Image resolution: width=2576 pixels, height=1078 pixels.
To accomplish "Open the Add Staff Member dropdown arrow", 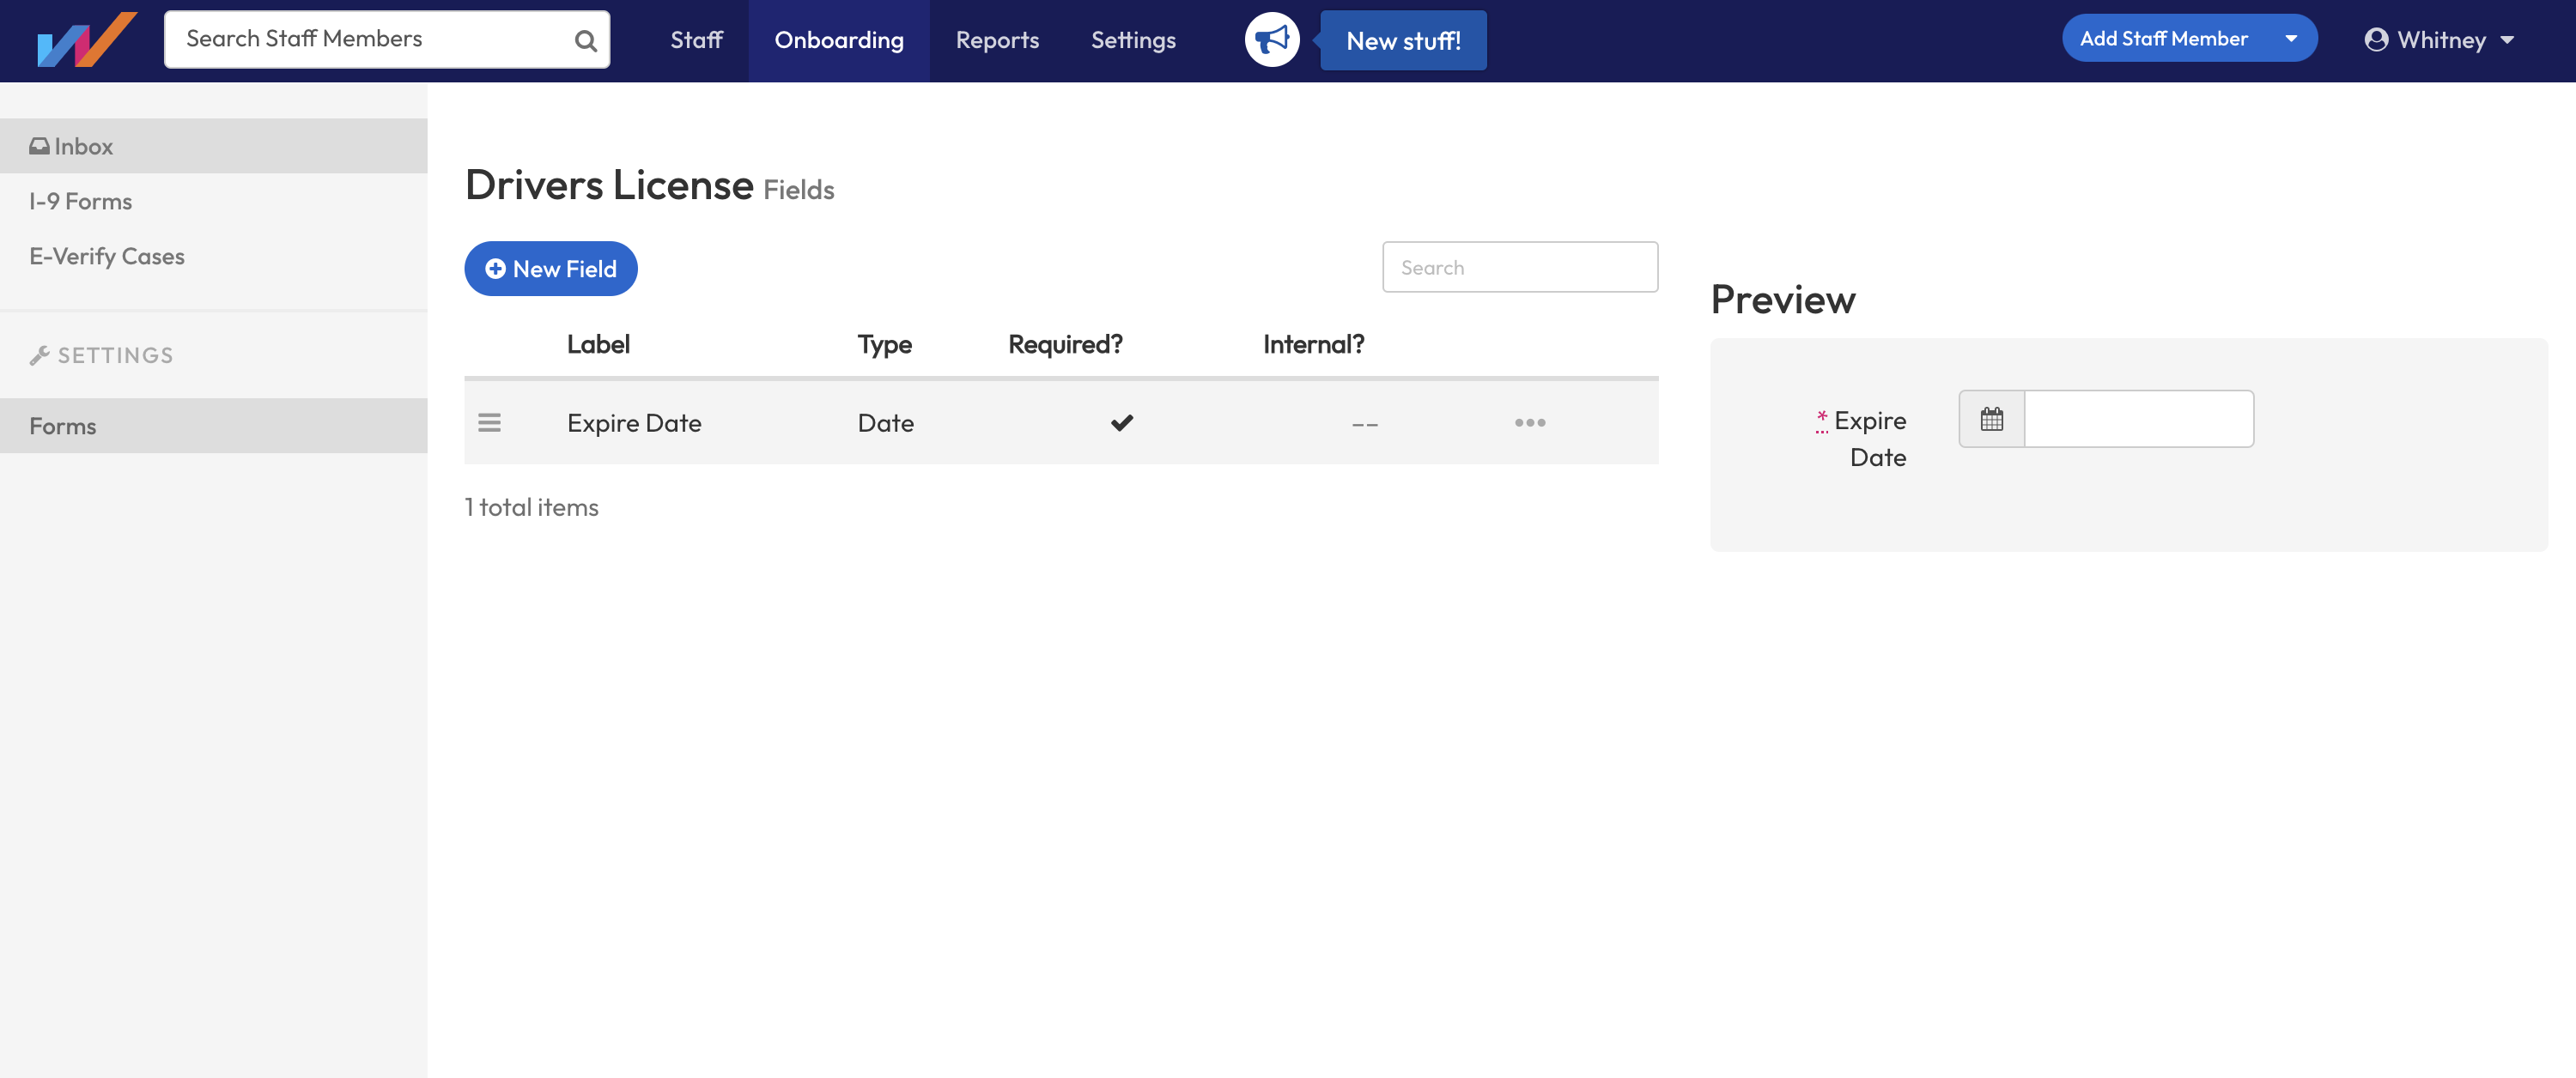I will [x=2291, y=38].
